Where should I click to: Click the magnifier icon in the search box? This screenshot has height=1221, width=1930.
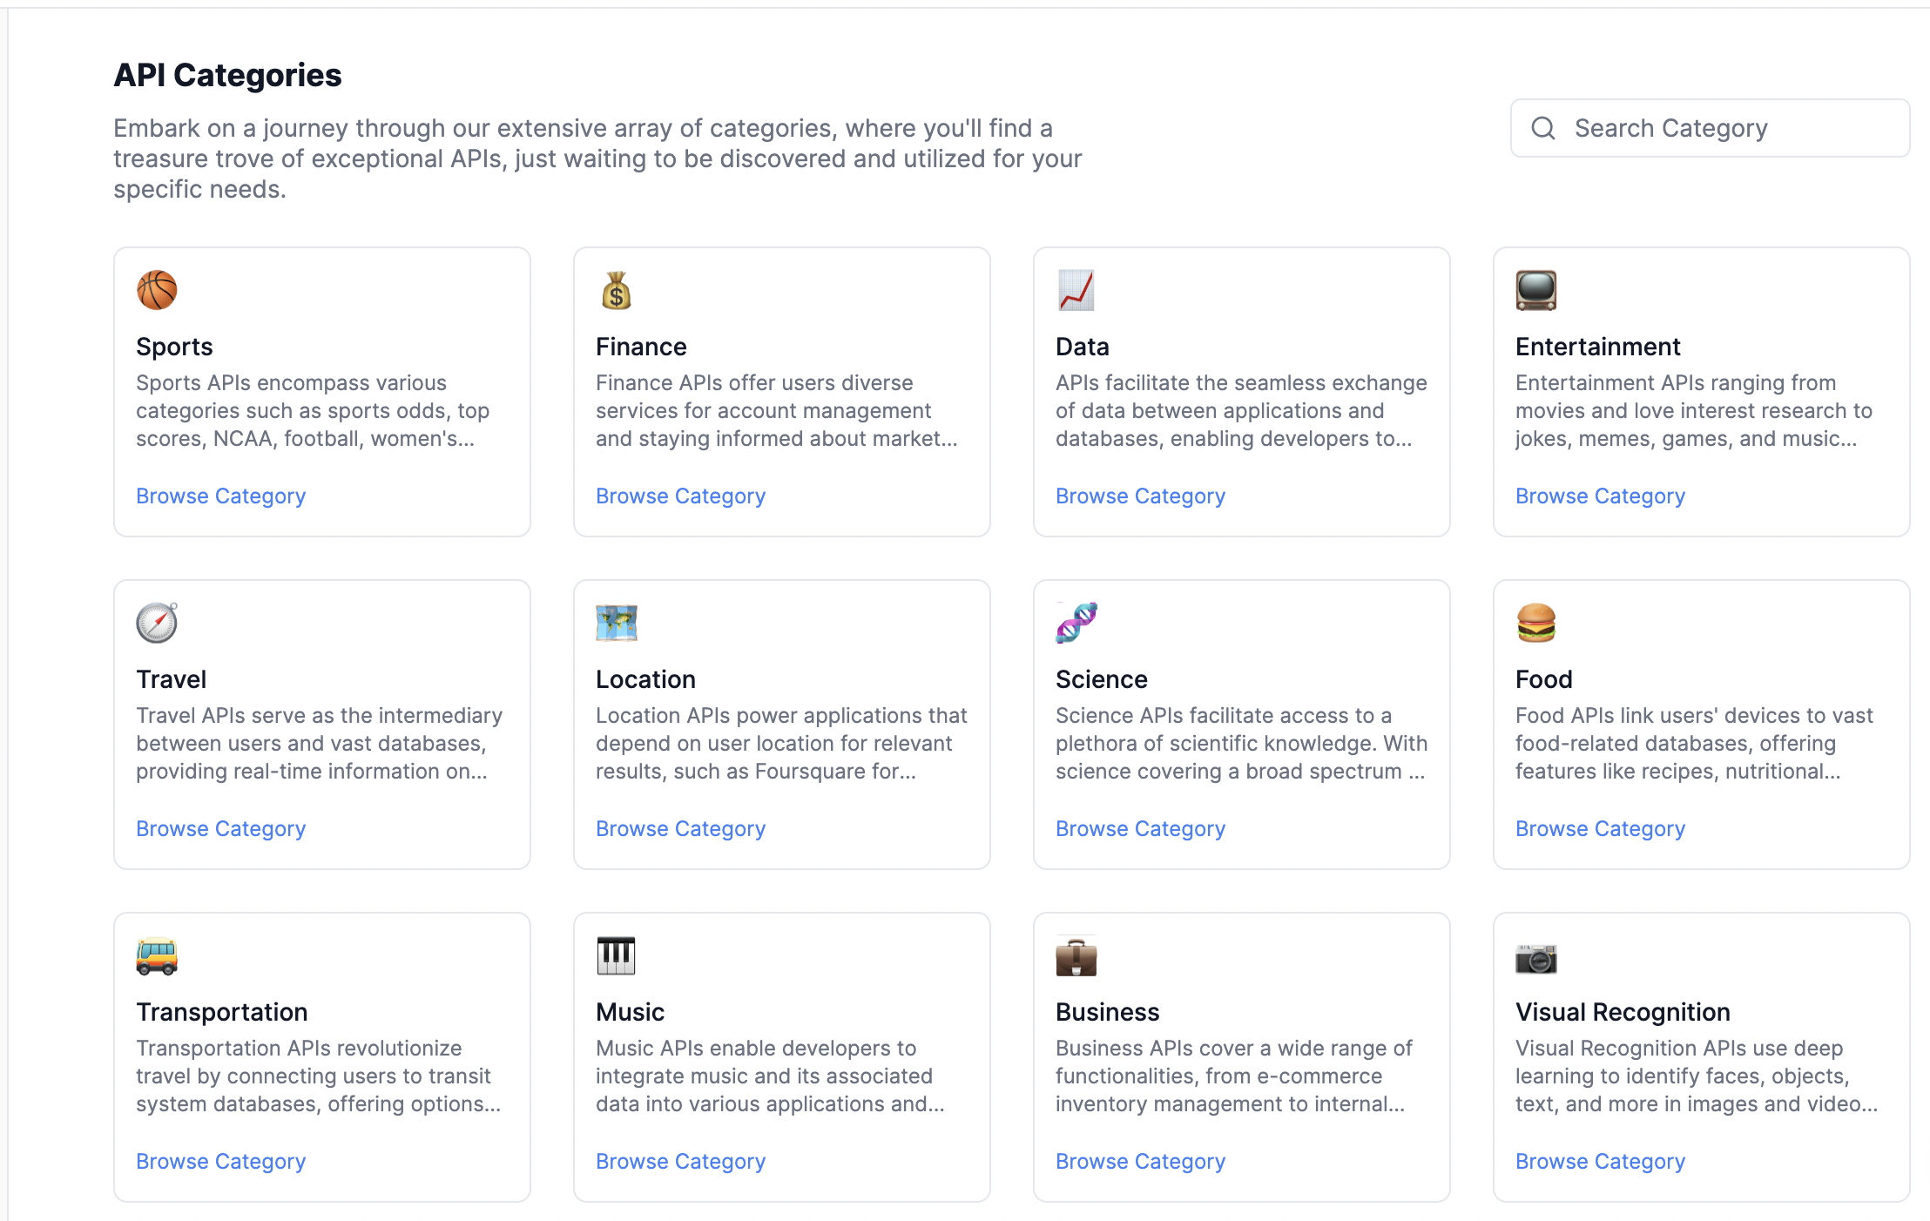click(x=1543, y=128)
